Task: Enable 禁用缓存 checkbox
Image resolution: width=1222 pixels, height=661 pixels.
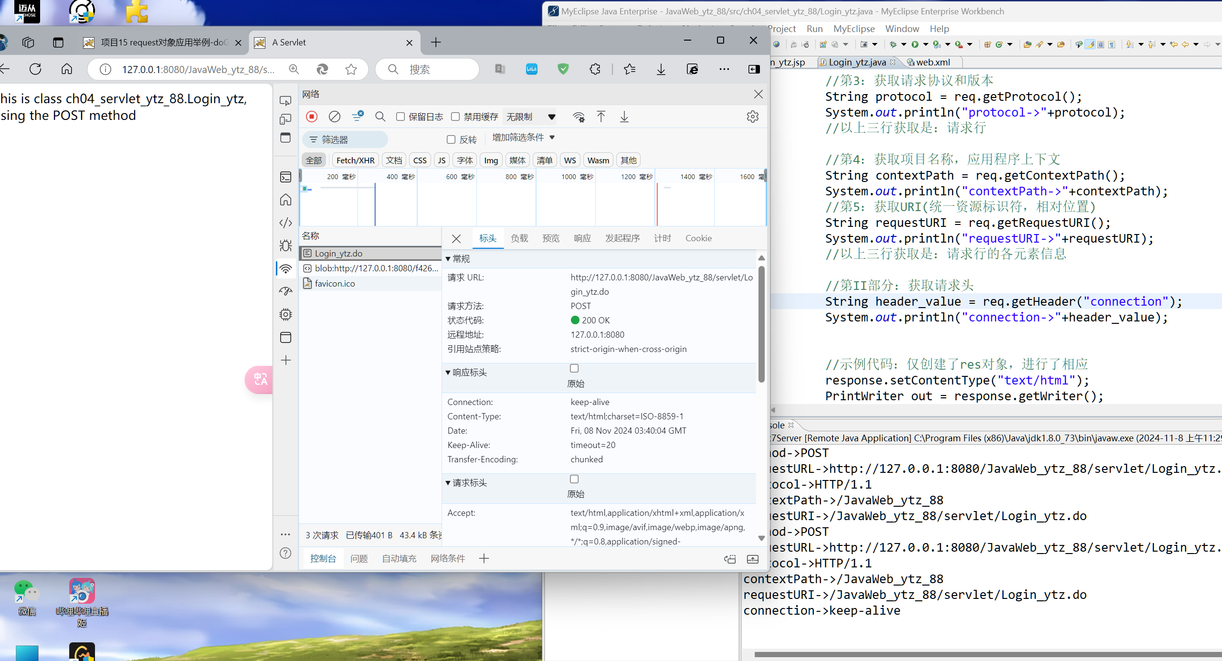Action: point(455,117)
